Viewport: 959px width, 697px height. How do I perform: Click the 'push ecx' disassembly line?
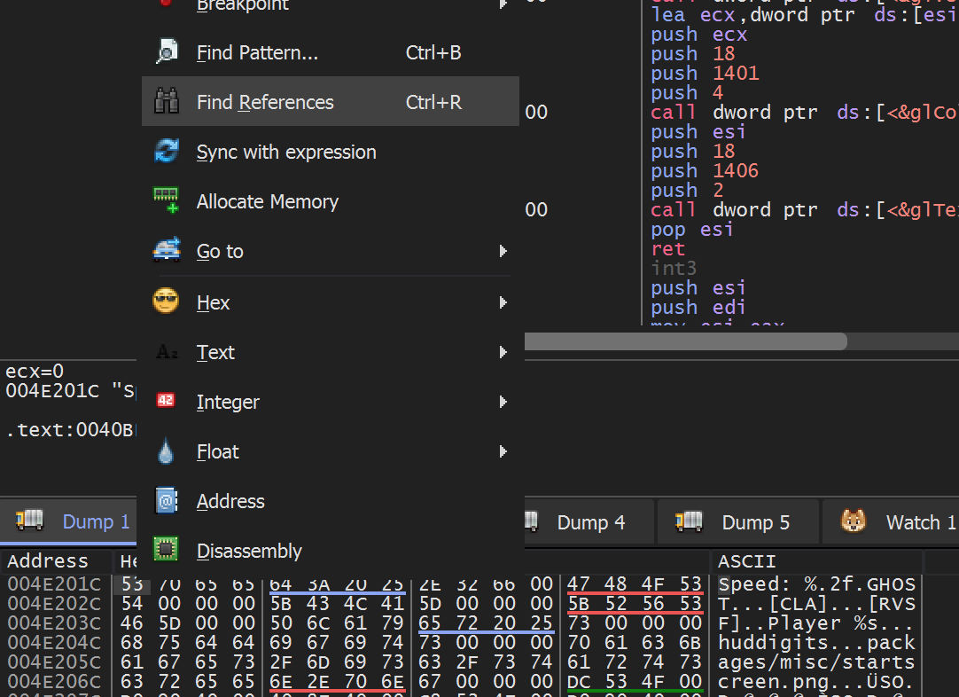coord(698,35)
